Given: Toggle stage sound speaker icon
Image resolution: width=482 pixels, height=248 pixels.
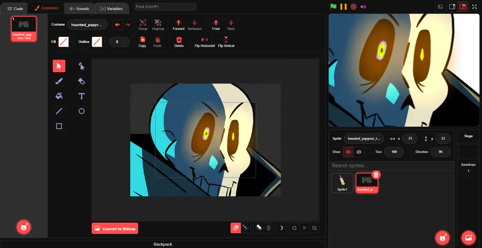Looking at the screenshot, I should 363,7.
